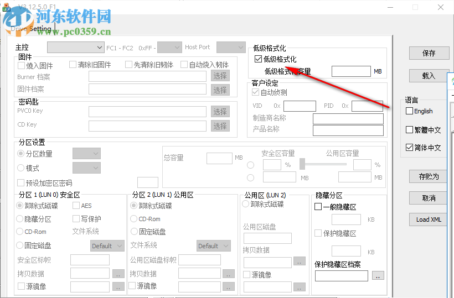Select 卸除式磁碟 in partition 2
Viewport: 454px width, 298px height.
[x=134, y=206]
